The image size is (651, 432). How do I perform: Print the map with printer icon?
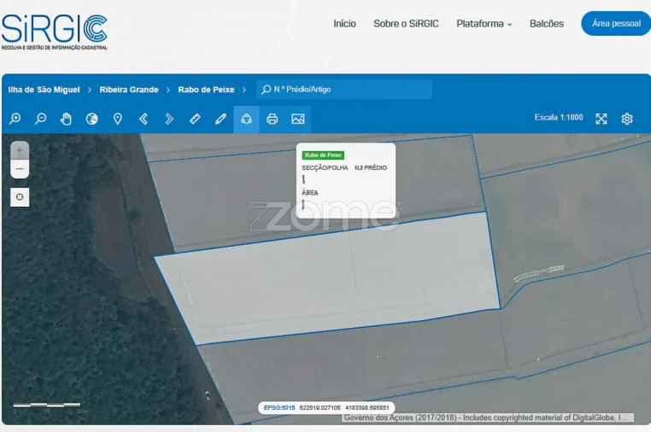272,119
